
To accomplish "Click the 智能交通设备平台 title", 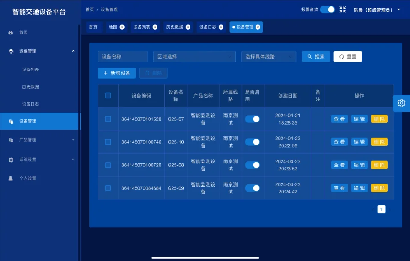I will tap(39, 12).
